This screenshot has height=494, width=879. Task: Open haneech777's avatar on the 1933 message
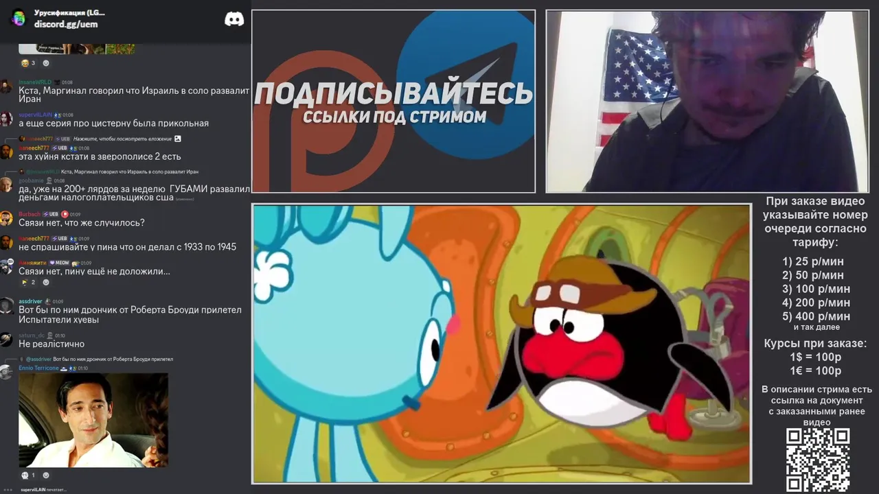click(x=6, y=242)
